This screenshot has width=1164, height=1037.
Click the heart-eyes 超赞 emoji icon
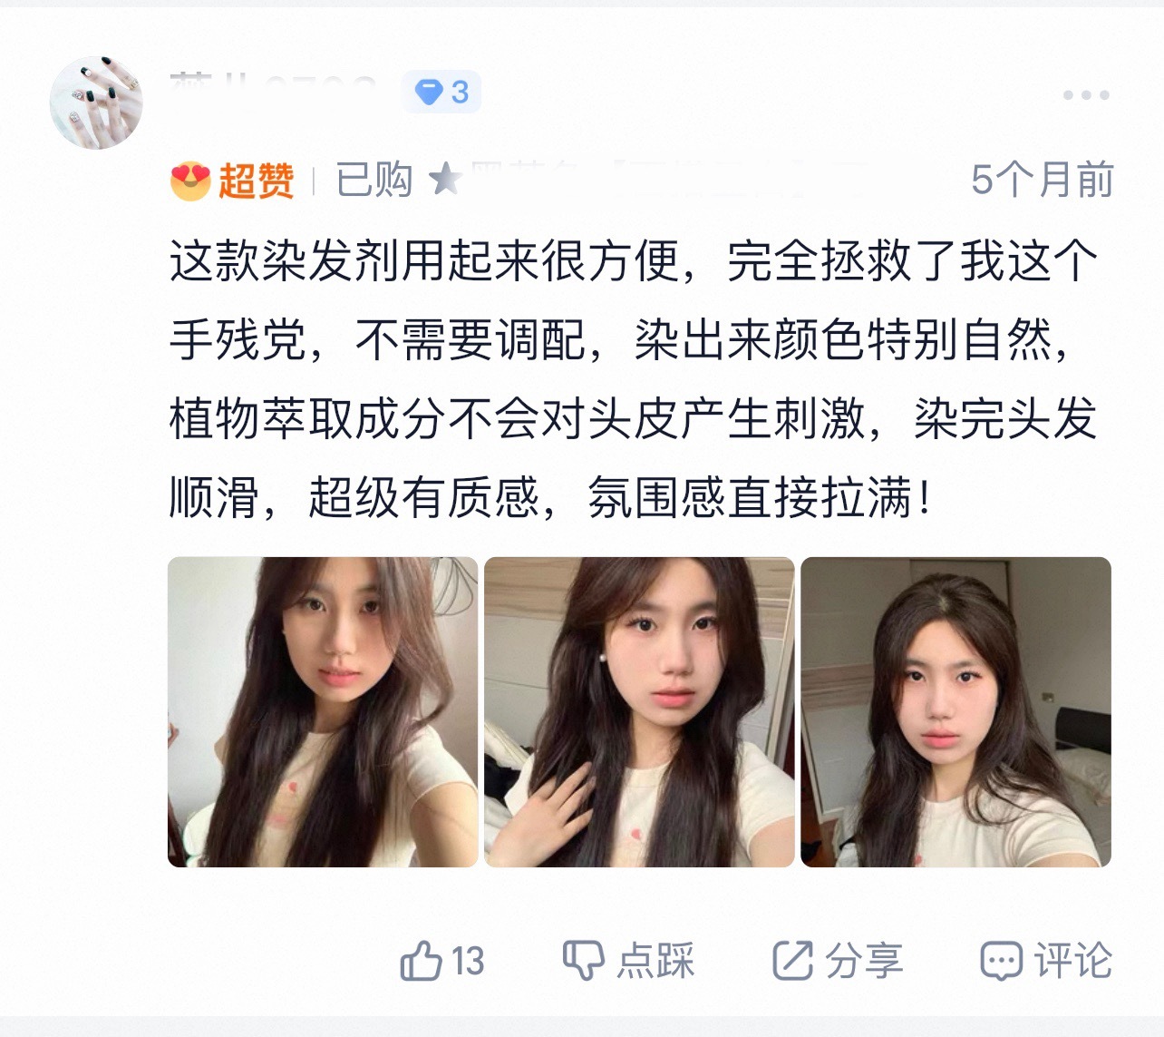[x=190, y=181]
